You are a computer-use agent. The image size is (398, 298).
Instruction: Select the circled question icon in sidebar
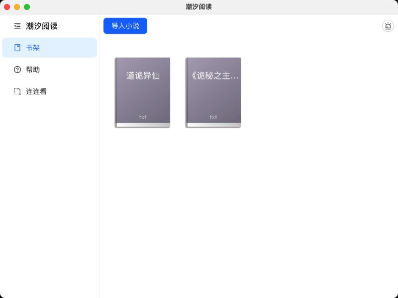tap(17, 70)
